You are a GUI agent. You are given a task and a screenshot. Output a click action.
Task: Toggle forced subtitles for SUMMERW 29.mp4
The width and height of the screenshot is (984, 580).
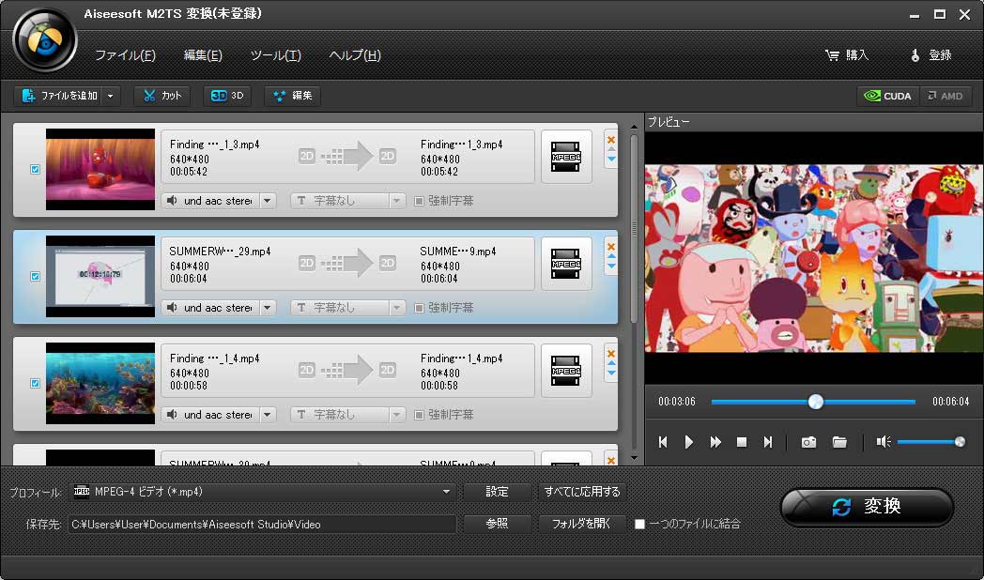click(419, 308)
